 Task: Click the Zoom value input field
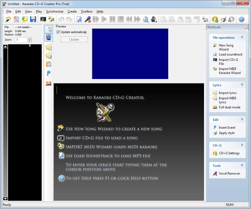tap(21, 40)
